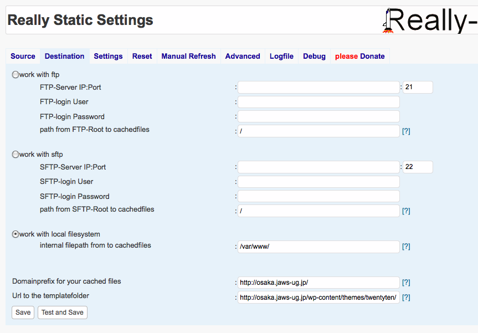Click the please Donate tab
478x333 pixels.
point(359,56)
